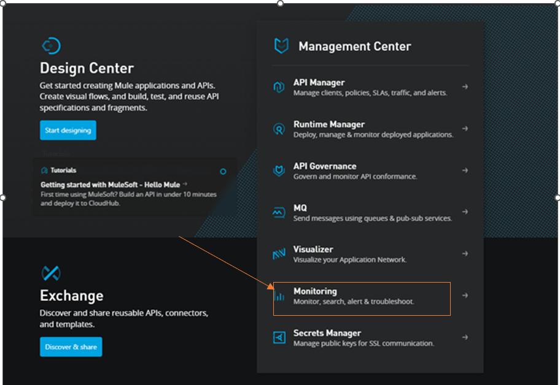This screenshot has height=385, width=560.
Task: Click the API Governance shield icon
Action: point(279,170)
